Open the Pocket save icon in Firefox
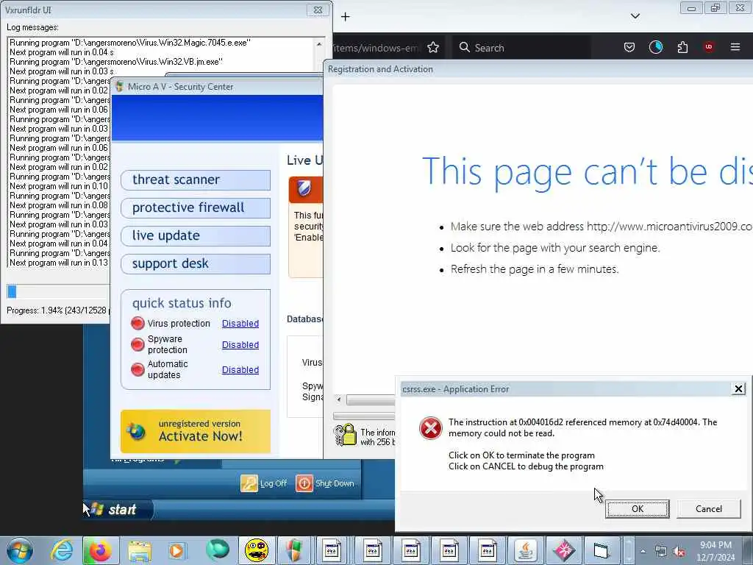The image size is (753, 565). coord(629,47)
